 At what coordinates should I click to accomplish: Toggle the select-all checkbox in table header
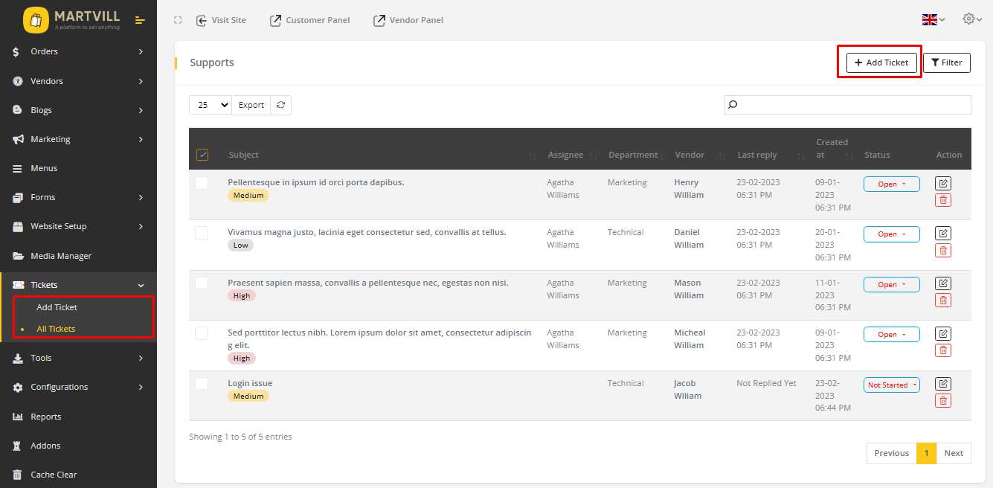click(x=202, y=155)
